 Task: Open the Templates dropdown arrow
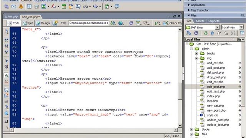[x=111, y=7]
